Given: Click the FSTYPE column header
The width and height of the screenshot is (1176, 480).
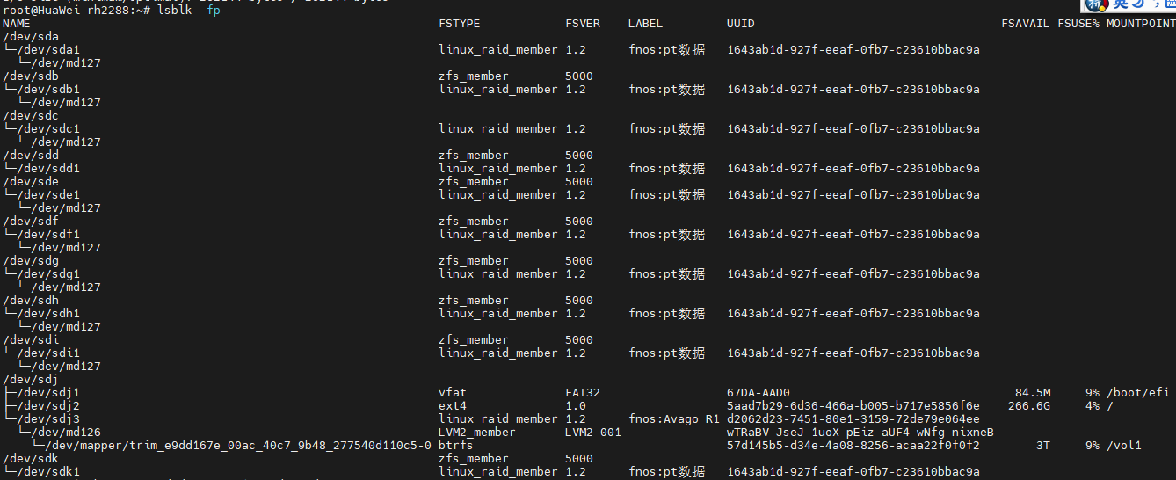Looking at the screenshot, I should click(x=460, y=24).
